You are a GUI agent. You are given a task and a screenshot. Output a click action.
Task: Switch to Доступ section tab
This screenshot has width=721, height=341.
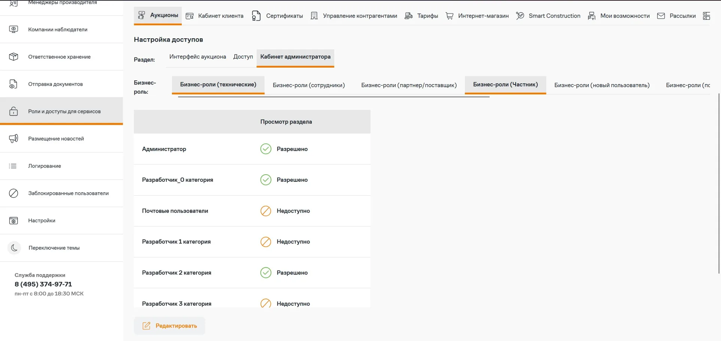(x=243, y=57)
